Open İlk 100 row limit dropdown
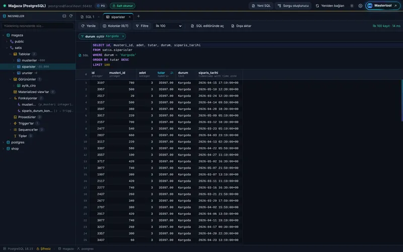The width and height of the screenshot is (403, 252). click(x=168, y=26)
